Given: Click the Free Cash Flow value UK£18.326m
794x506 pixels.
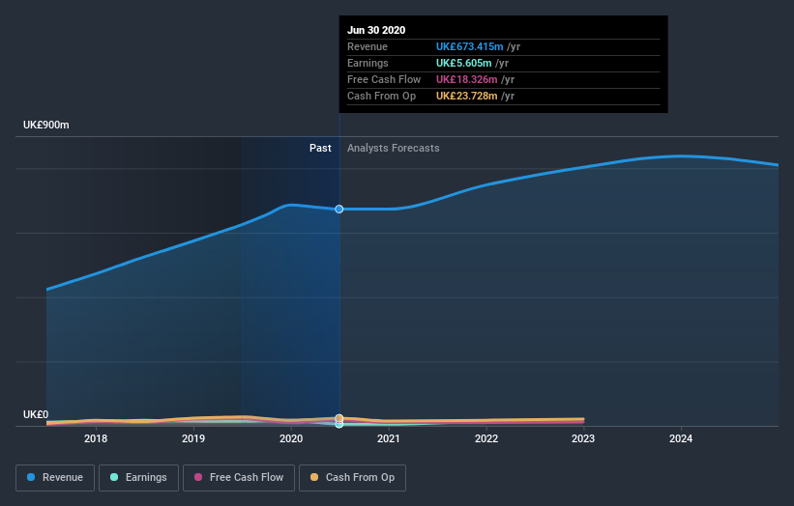Looking at the screenshot, I should coord(466,79).
